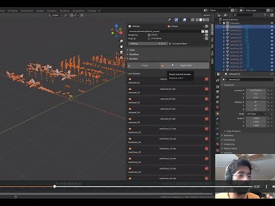Switch to the Scripting workspace tab
Viewport: 275px width, 206px height.
pyautogui.click(x=92, y=11)
